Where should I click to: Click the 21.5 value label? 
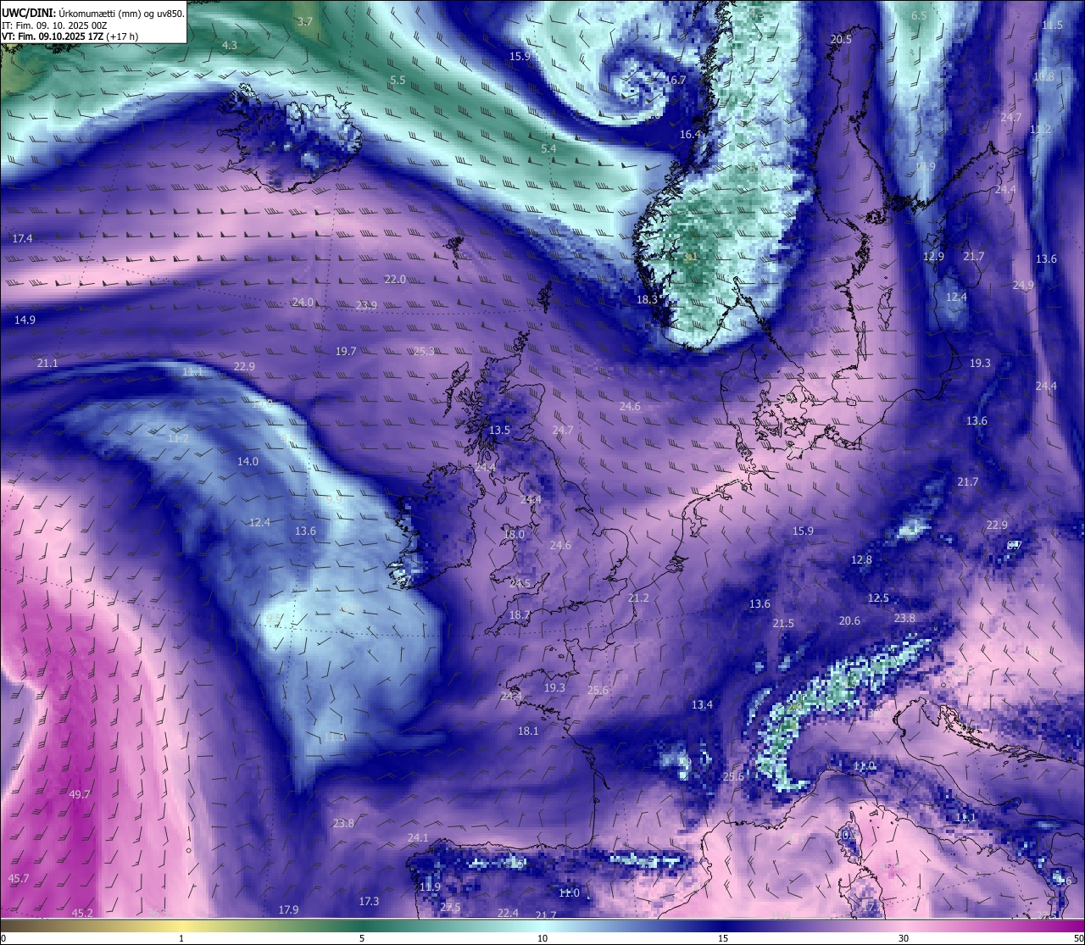[783, 624]
